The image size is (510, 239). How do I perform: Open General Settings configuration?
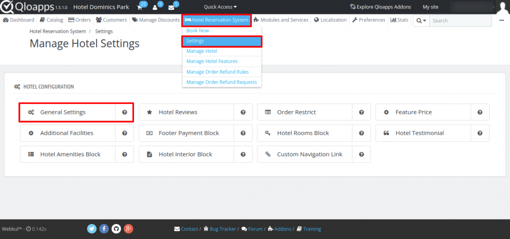point(68,112)
